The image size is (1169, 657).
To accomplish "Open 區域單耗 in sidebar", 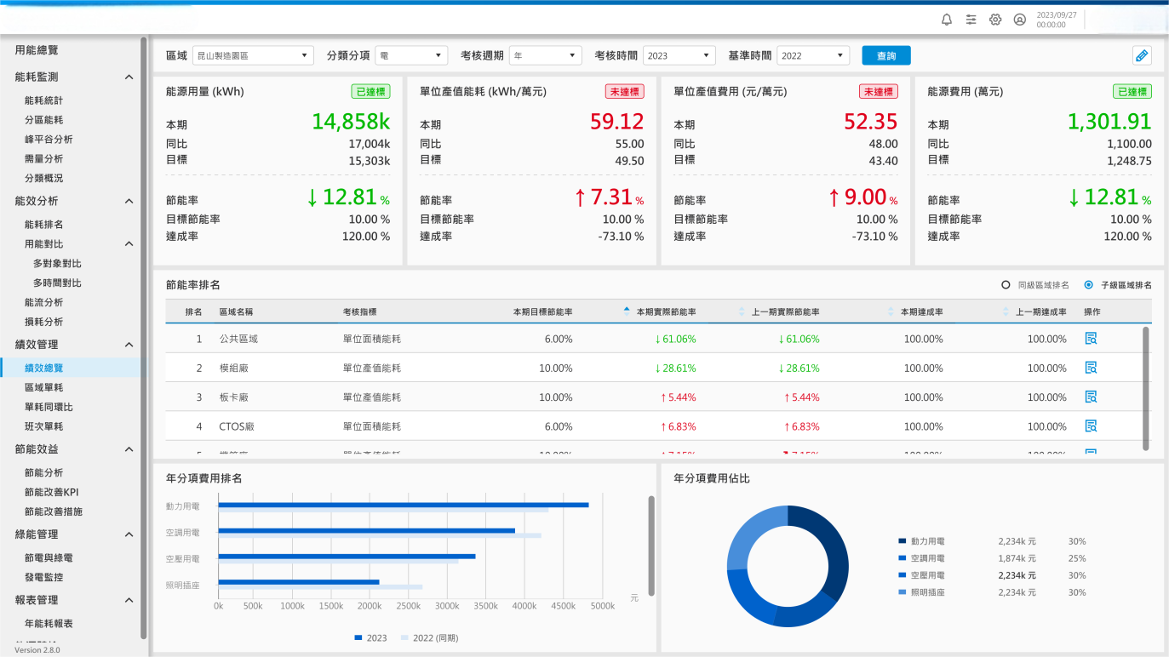I will pyautogui.click(x=43, y=388).
